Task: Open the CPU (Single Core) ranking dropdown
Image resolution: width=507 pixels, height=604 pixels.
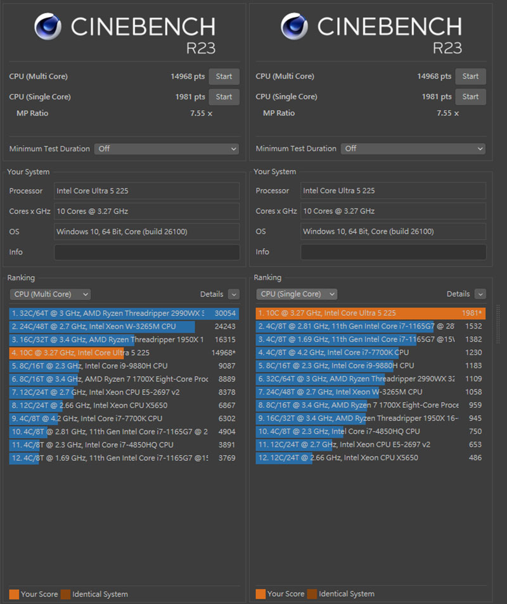Action: point(297,294)
